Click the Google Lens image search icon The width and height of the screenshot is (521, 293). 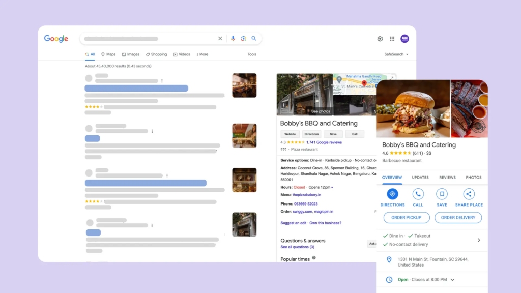tap(243, 39)
